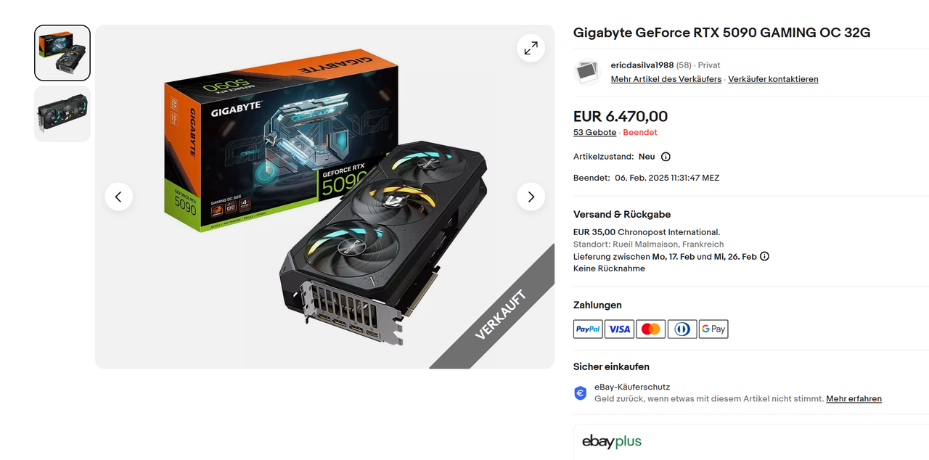The width and height of the screenshot is (929, 460).
Task: Click the eBay buyer protection shield icon
Action: click(580, 393)
